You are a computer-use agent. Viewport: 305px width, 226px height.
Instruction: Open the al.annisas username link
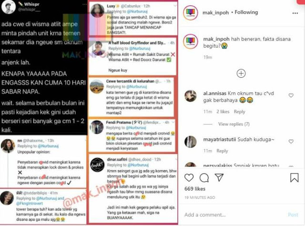point(215,93)
